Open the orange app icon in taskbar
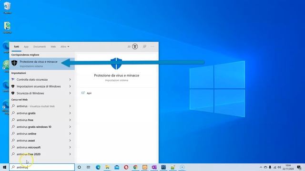This screenshot has width=305, height=171. coord(145,167)
